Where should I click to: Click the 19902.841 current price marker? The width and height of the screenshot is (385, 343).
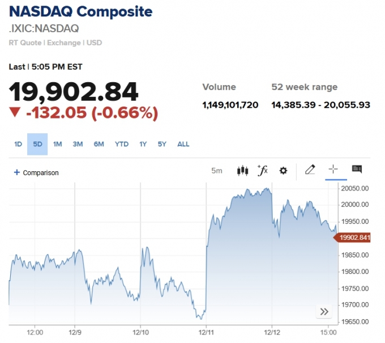[355, 238]
